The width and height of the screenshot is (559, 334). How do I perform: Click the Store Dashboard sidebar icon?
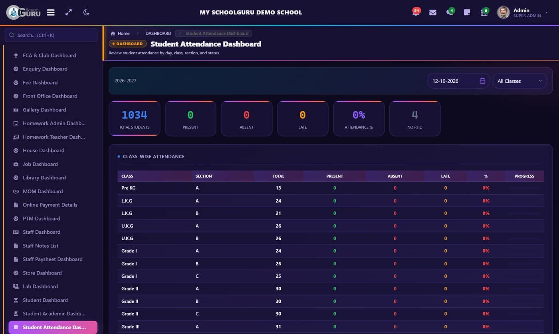click(x=16, y=273)
